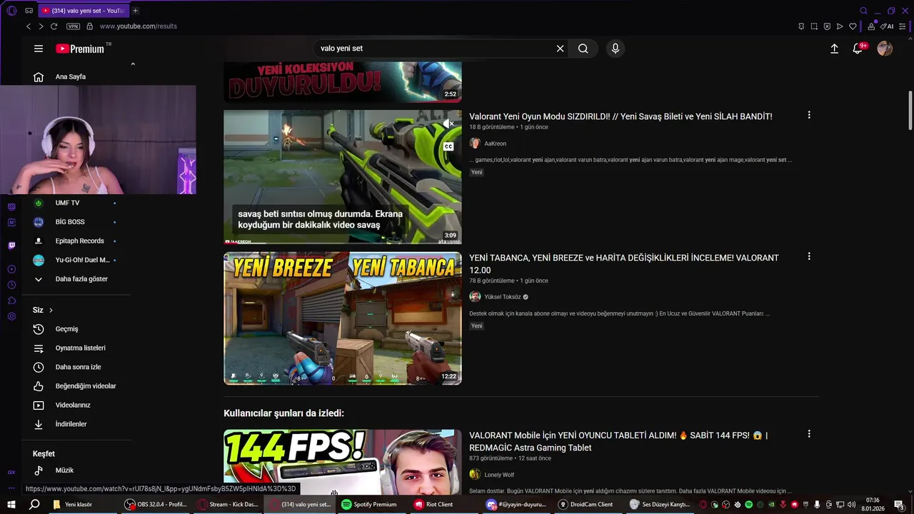Viewport: 914px width, 514px height.
Task: Open Spotify Premium from taskbar
Action: [x=368, y=504]
